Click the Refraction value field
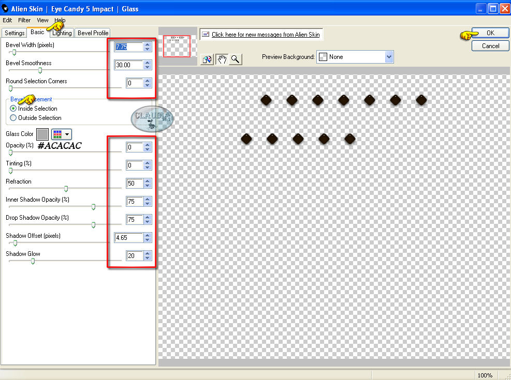Screen dimensions: 511x380 point(135,183)
